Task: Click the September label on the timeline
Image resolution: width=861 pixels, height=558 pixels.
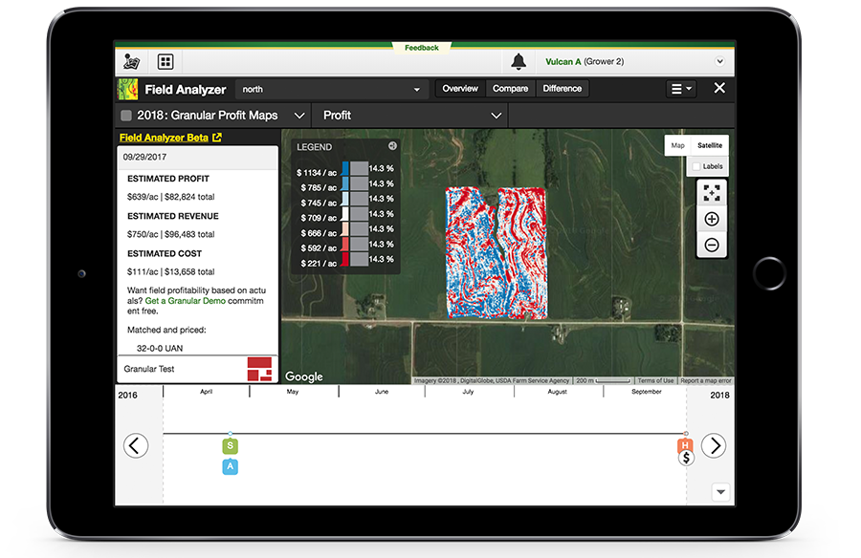Action: (x=647, y=391)
